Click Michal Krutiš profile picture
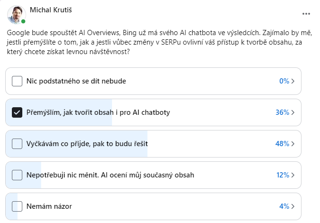Viewport: 320px width, 223px height. pyautogui.click(x=16, y=15)
